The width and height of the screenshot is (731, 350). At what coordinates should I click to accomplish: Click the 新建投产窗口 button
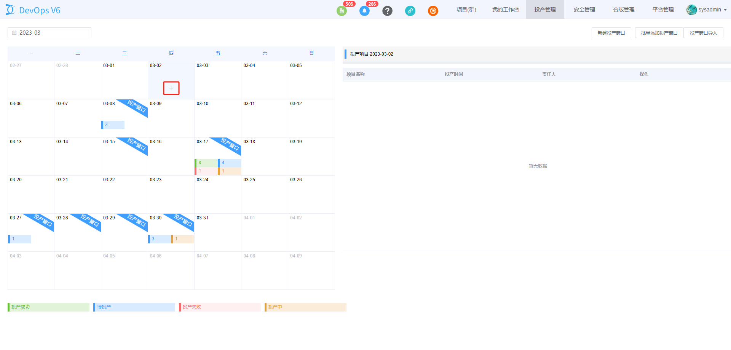pyautogui.click(x=611, y=33)
